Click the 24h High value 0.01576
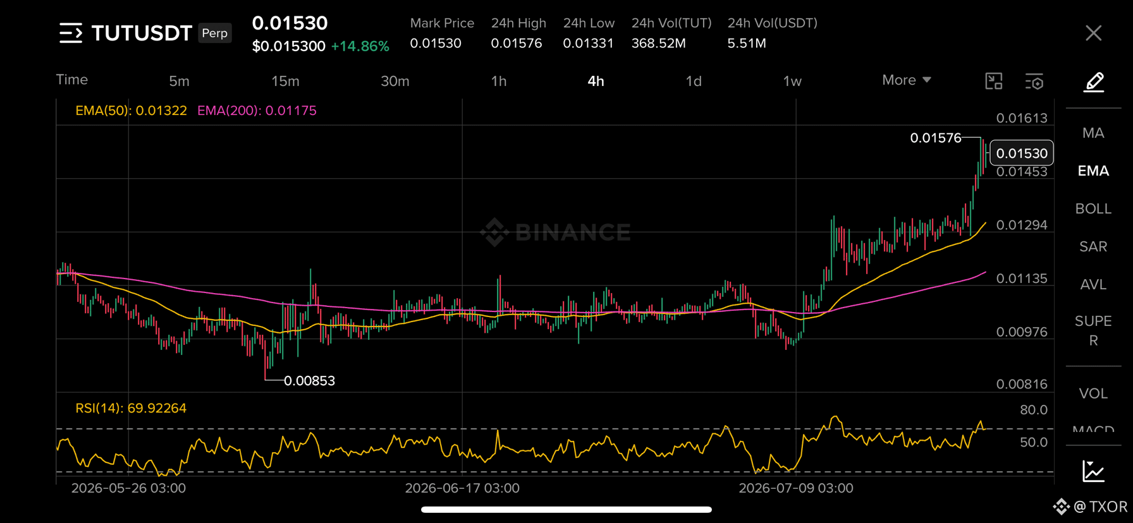Viewport: 1133px width, 523px height. point(517,44)
